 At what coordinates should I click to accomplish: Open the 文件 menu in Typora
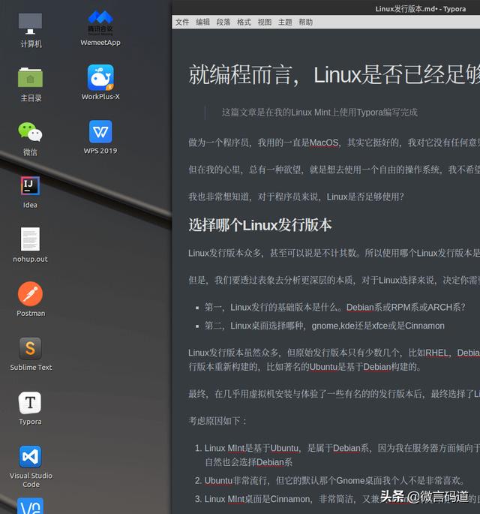pos(182,22)
